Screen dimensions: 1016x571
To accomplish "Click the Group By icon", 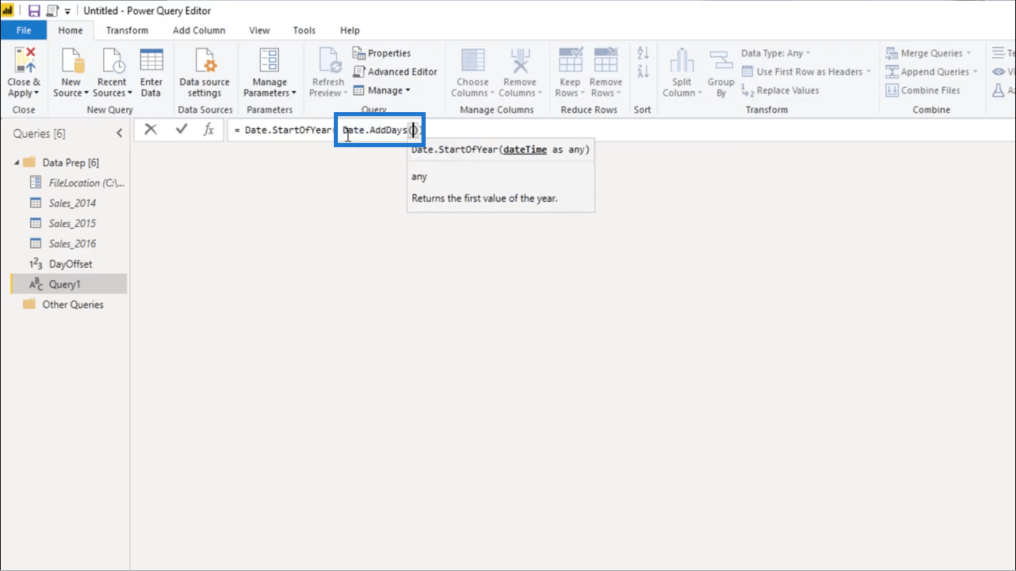I will pos(721,60).
